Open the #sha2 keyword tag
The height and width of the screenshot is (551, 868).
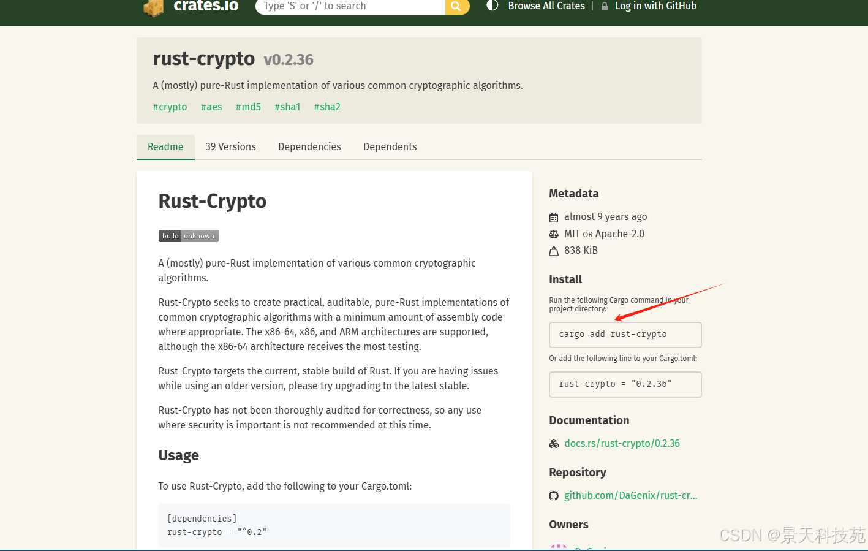(x=327, y=107)
